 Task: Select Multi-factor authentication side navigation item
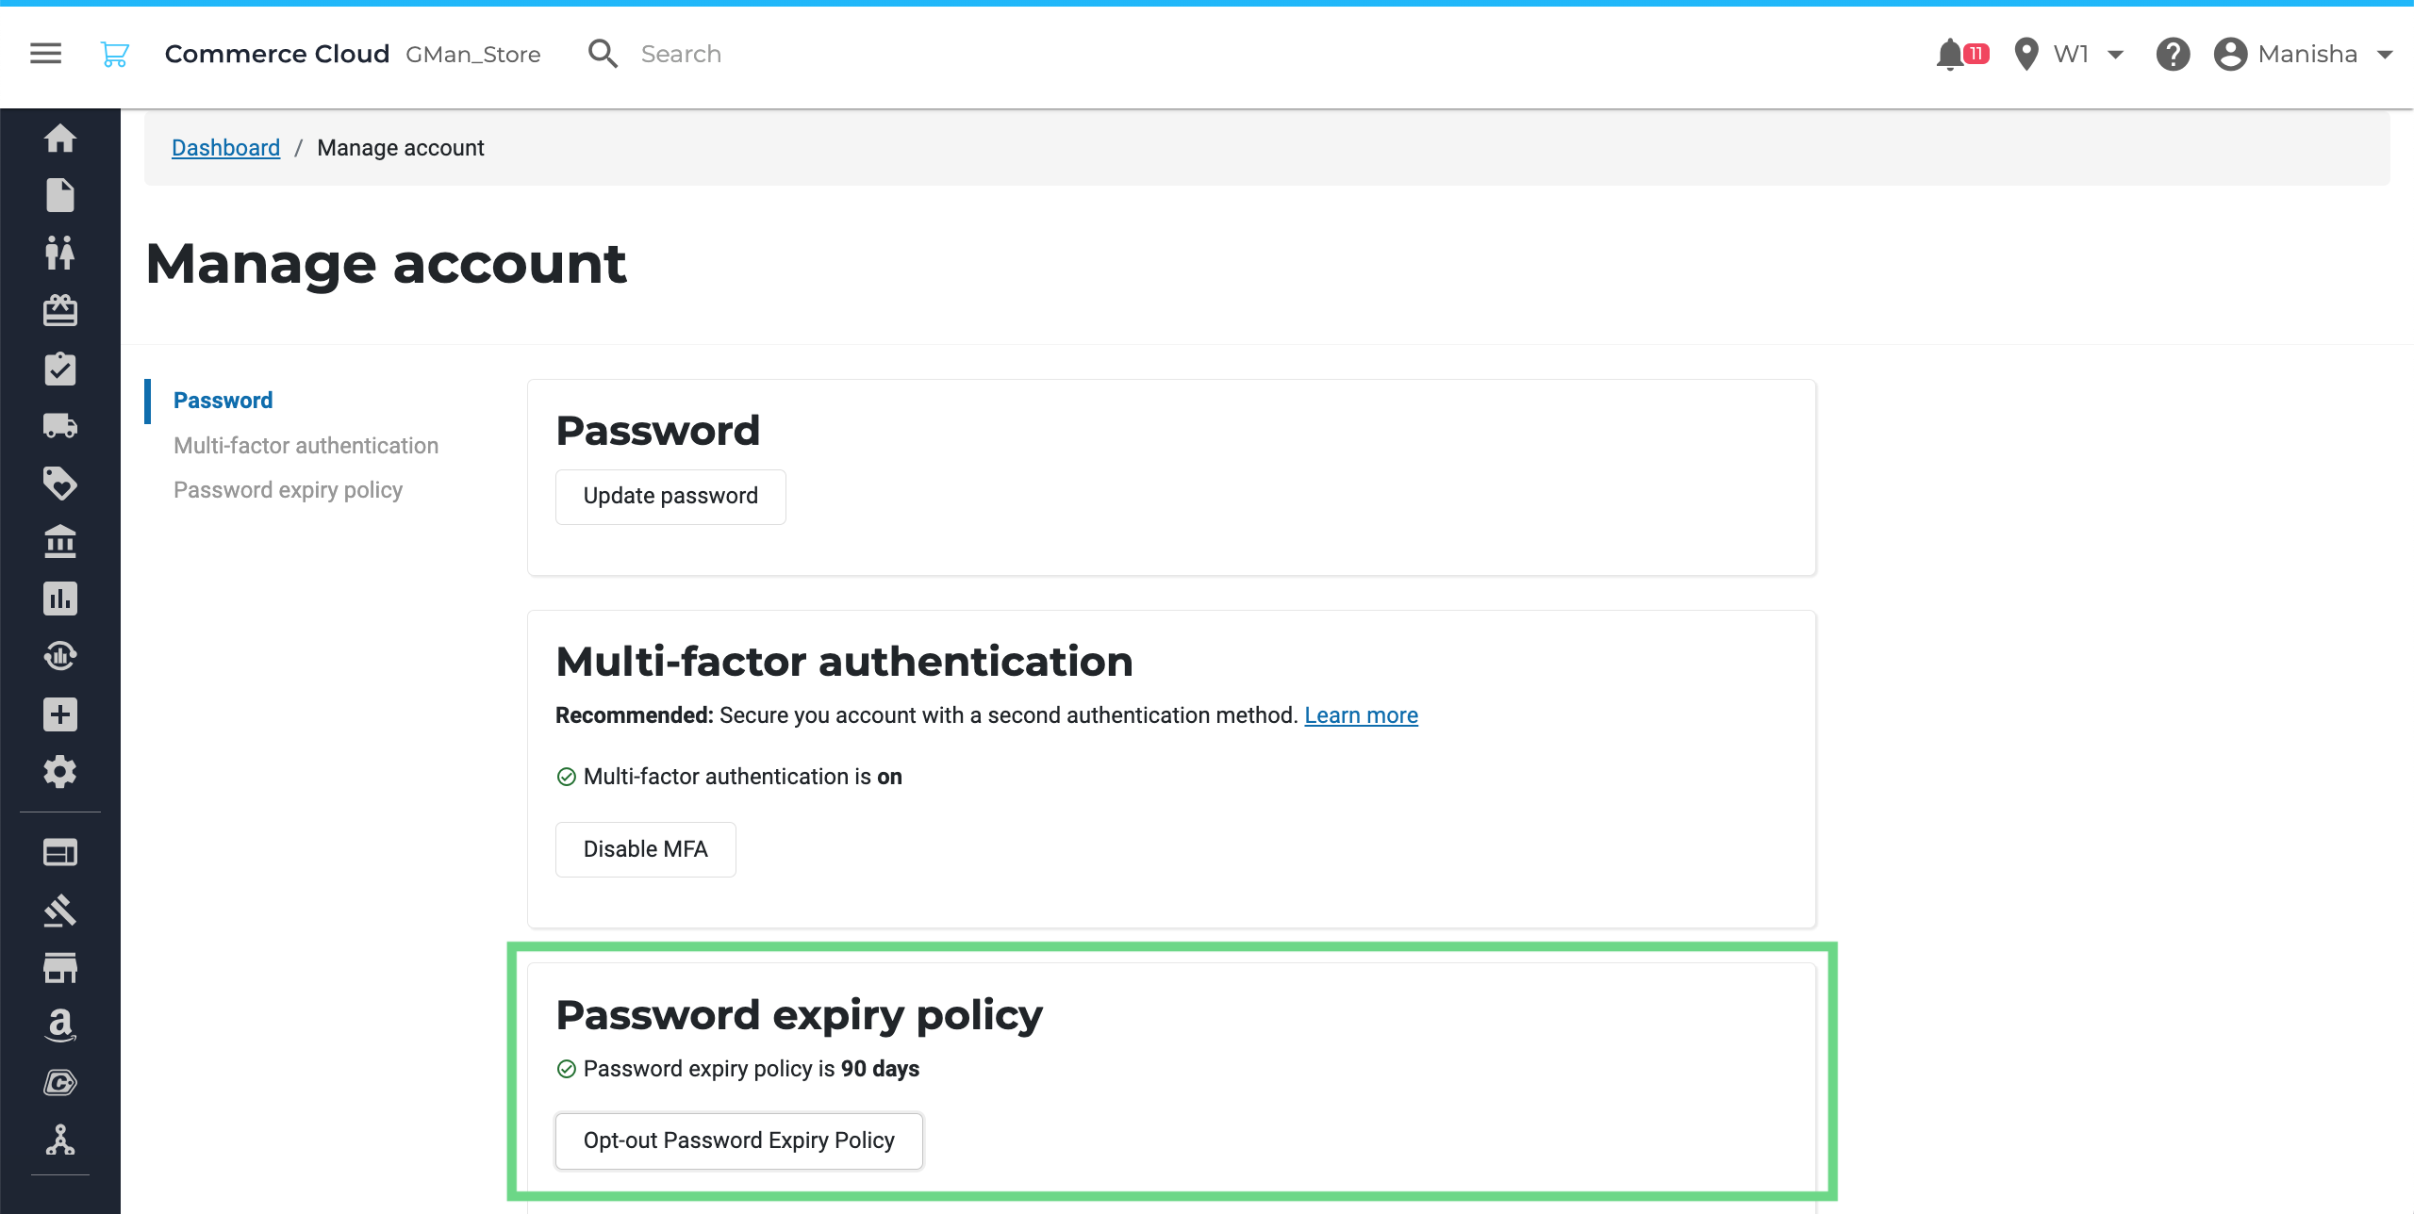(x=306, y=446)
